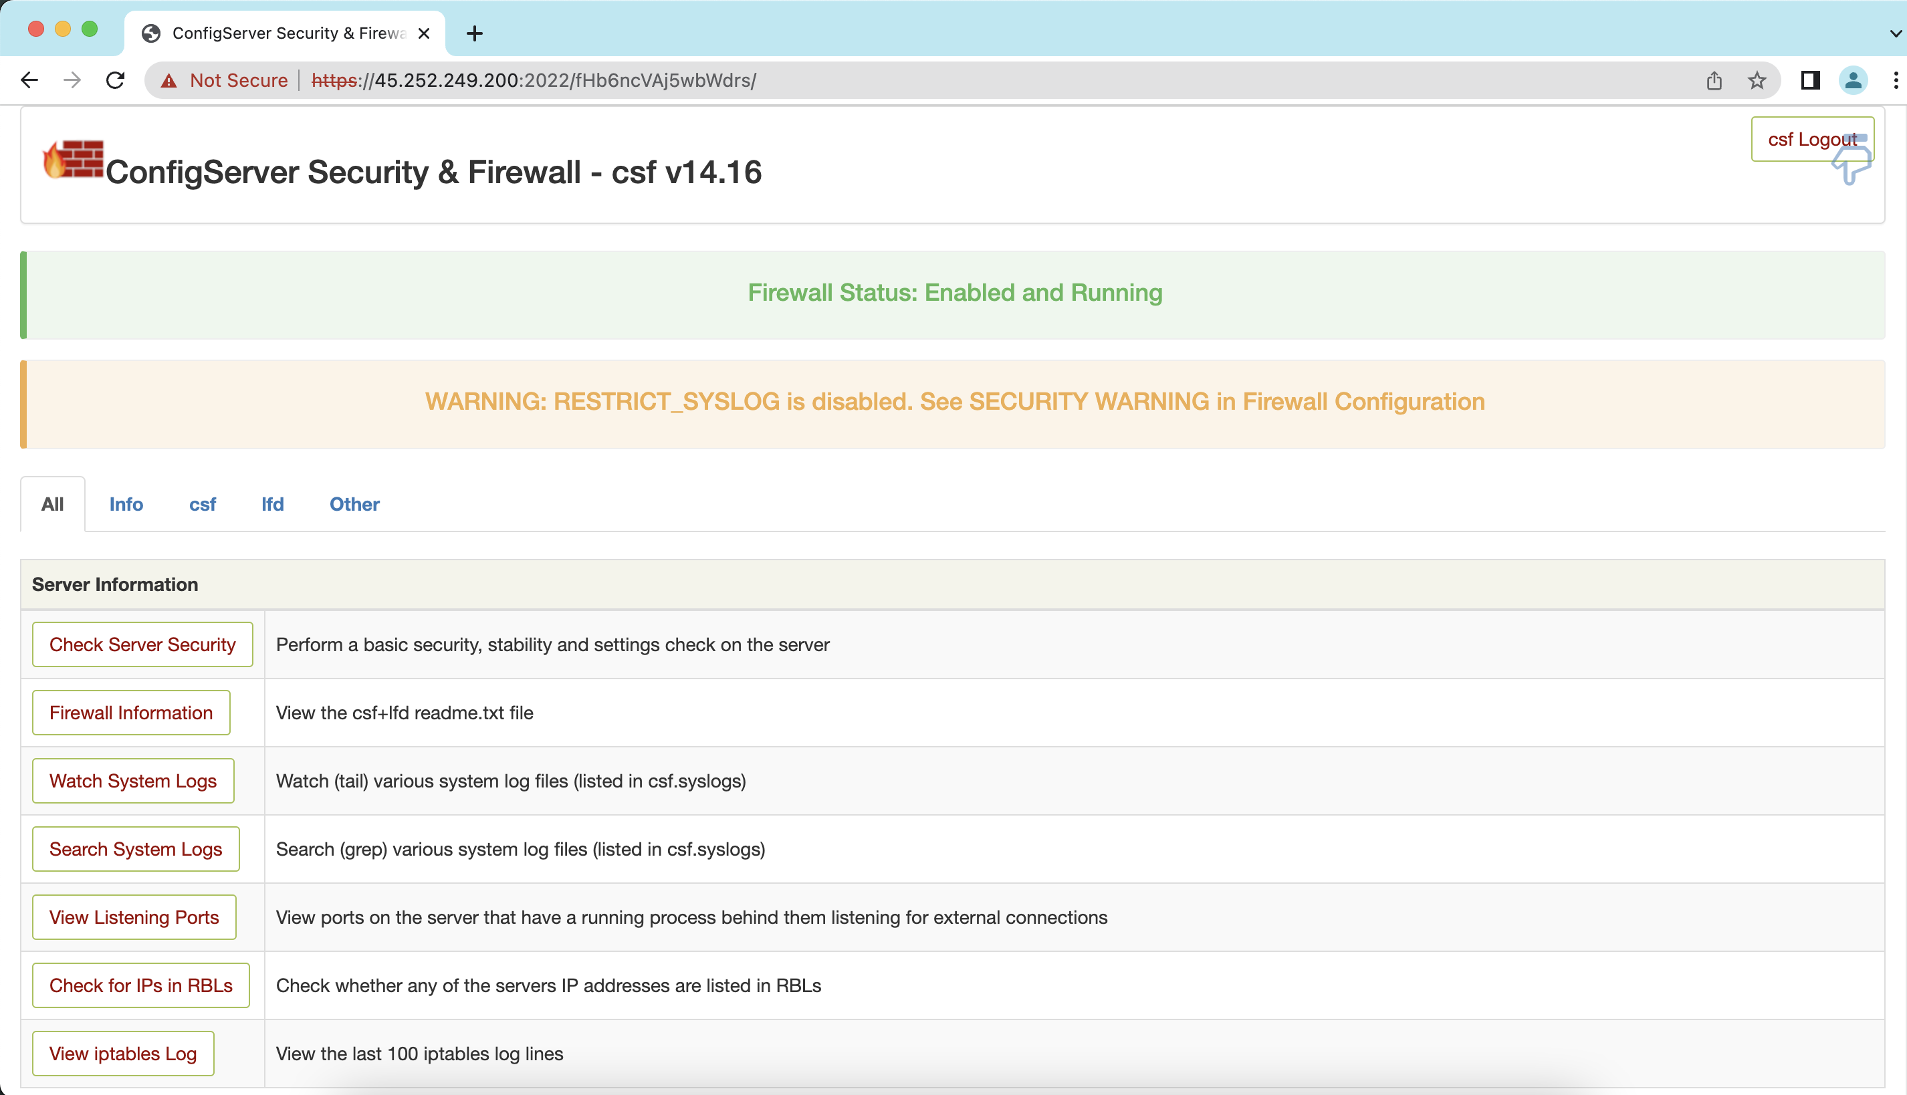Reload the page with the refresh icon
Screen dimensions: 1907x1095
pos(115,80)
